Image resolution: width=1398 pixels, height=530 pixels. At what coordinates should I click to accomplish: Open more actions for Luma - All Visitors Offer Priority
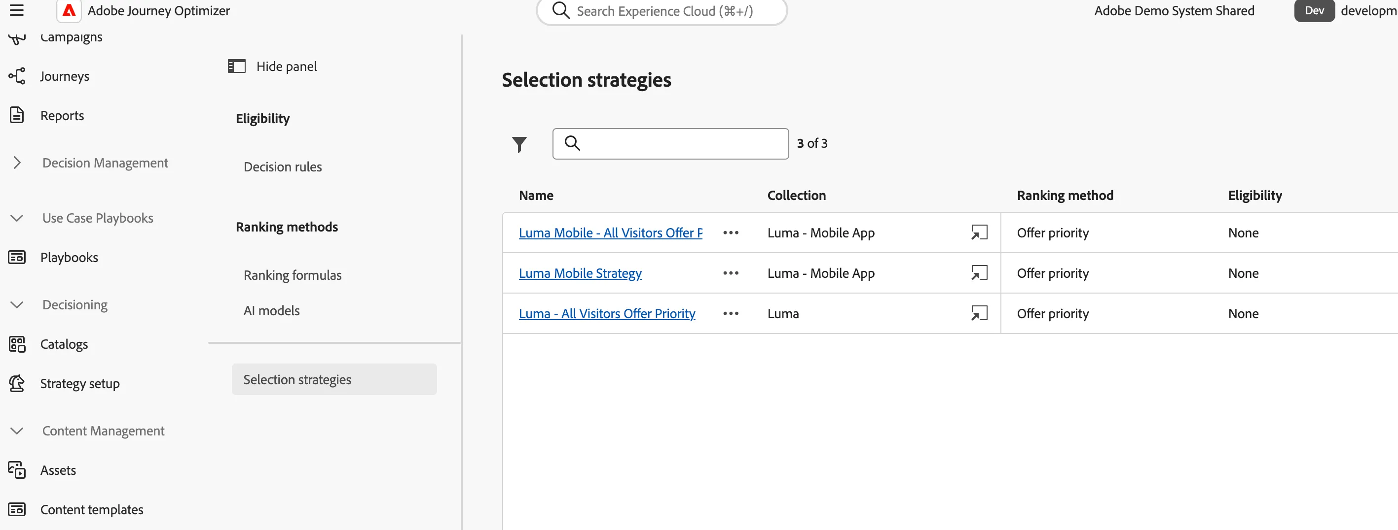[731, 313]
